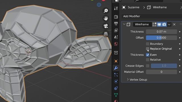182x102 pixels.
Task: Enable the Crease Edges checkbox
Action: [x=148, y=66]
